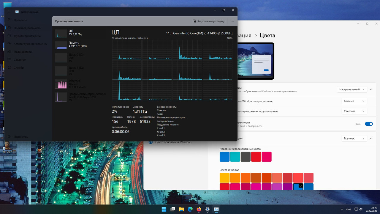Pick the red recently used color
Viewport: 380px width, 214px height.
(x=256, y=157)
